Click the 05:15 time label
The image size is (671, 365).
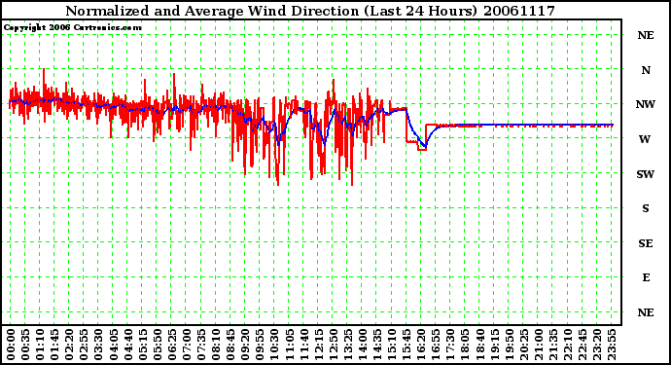click(143, 345)
